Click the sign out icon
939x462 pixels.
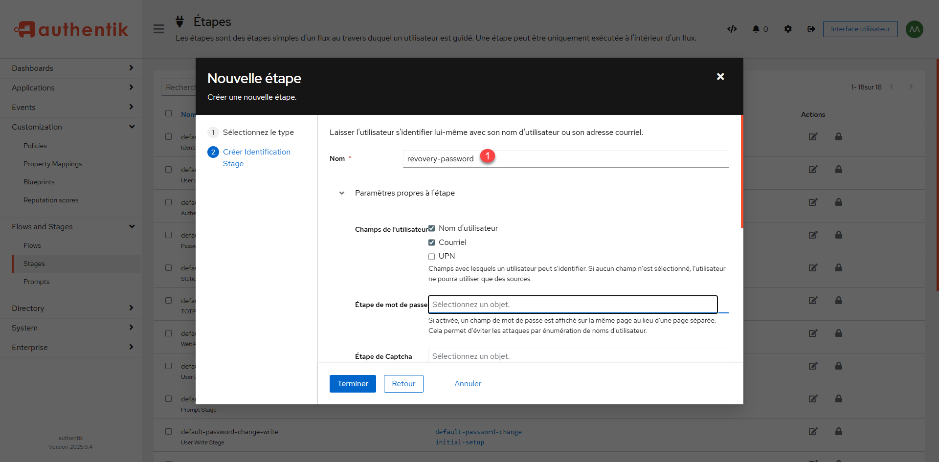(811, 29)
